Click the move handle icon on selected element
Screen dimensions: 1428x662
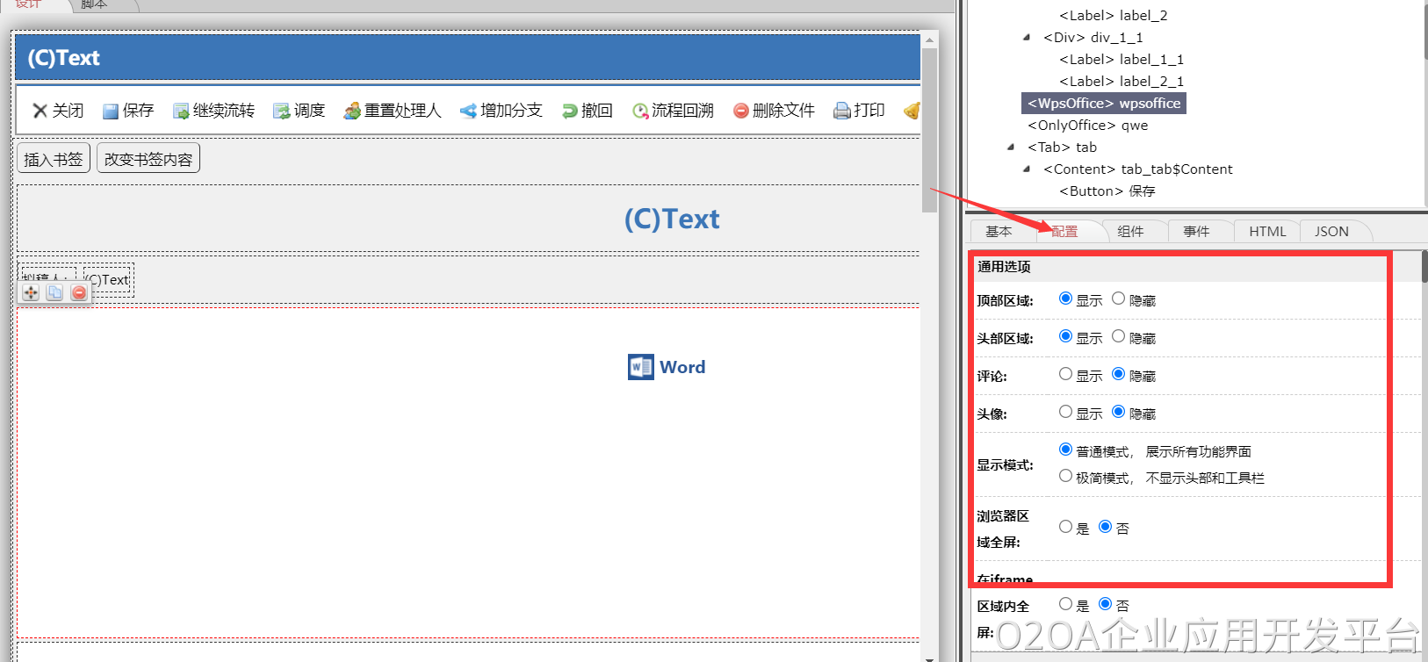click(31, 292)
